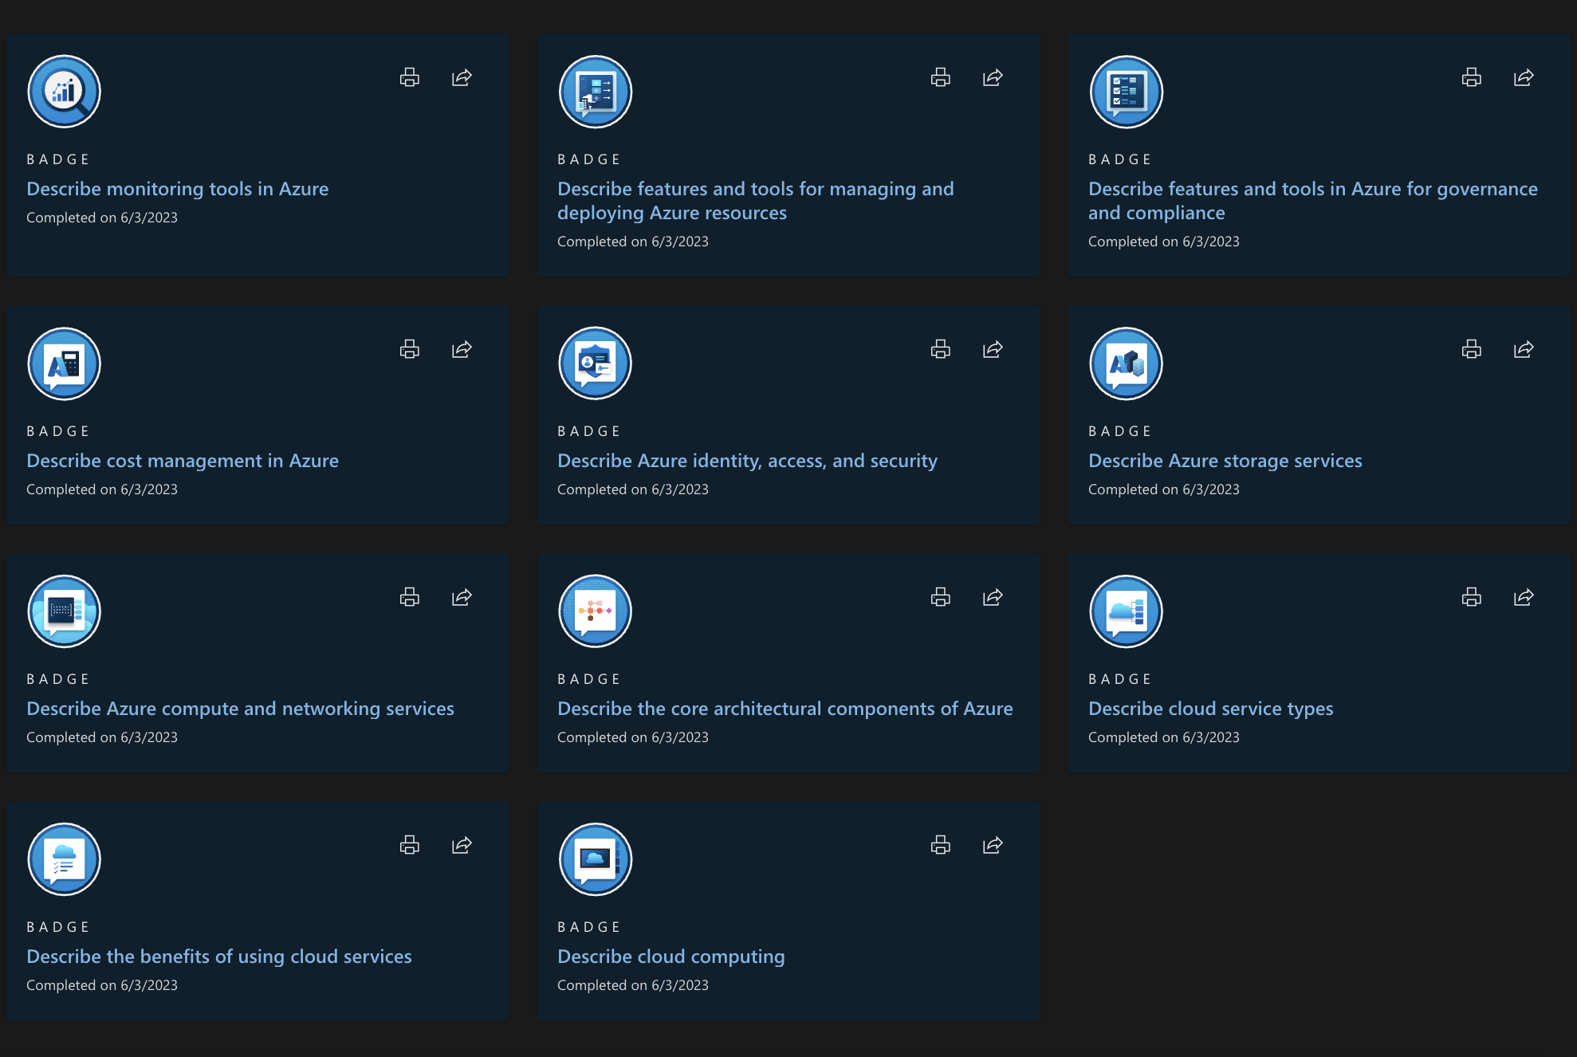Share the cost management in Azure badge

click(462, 349)
